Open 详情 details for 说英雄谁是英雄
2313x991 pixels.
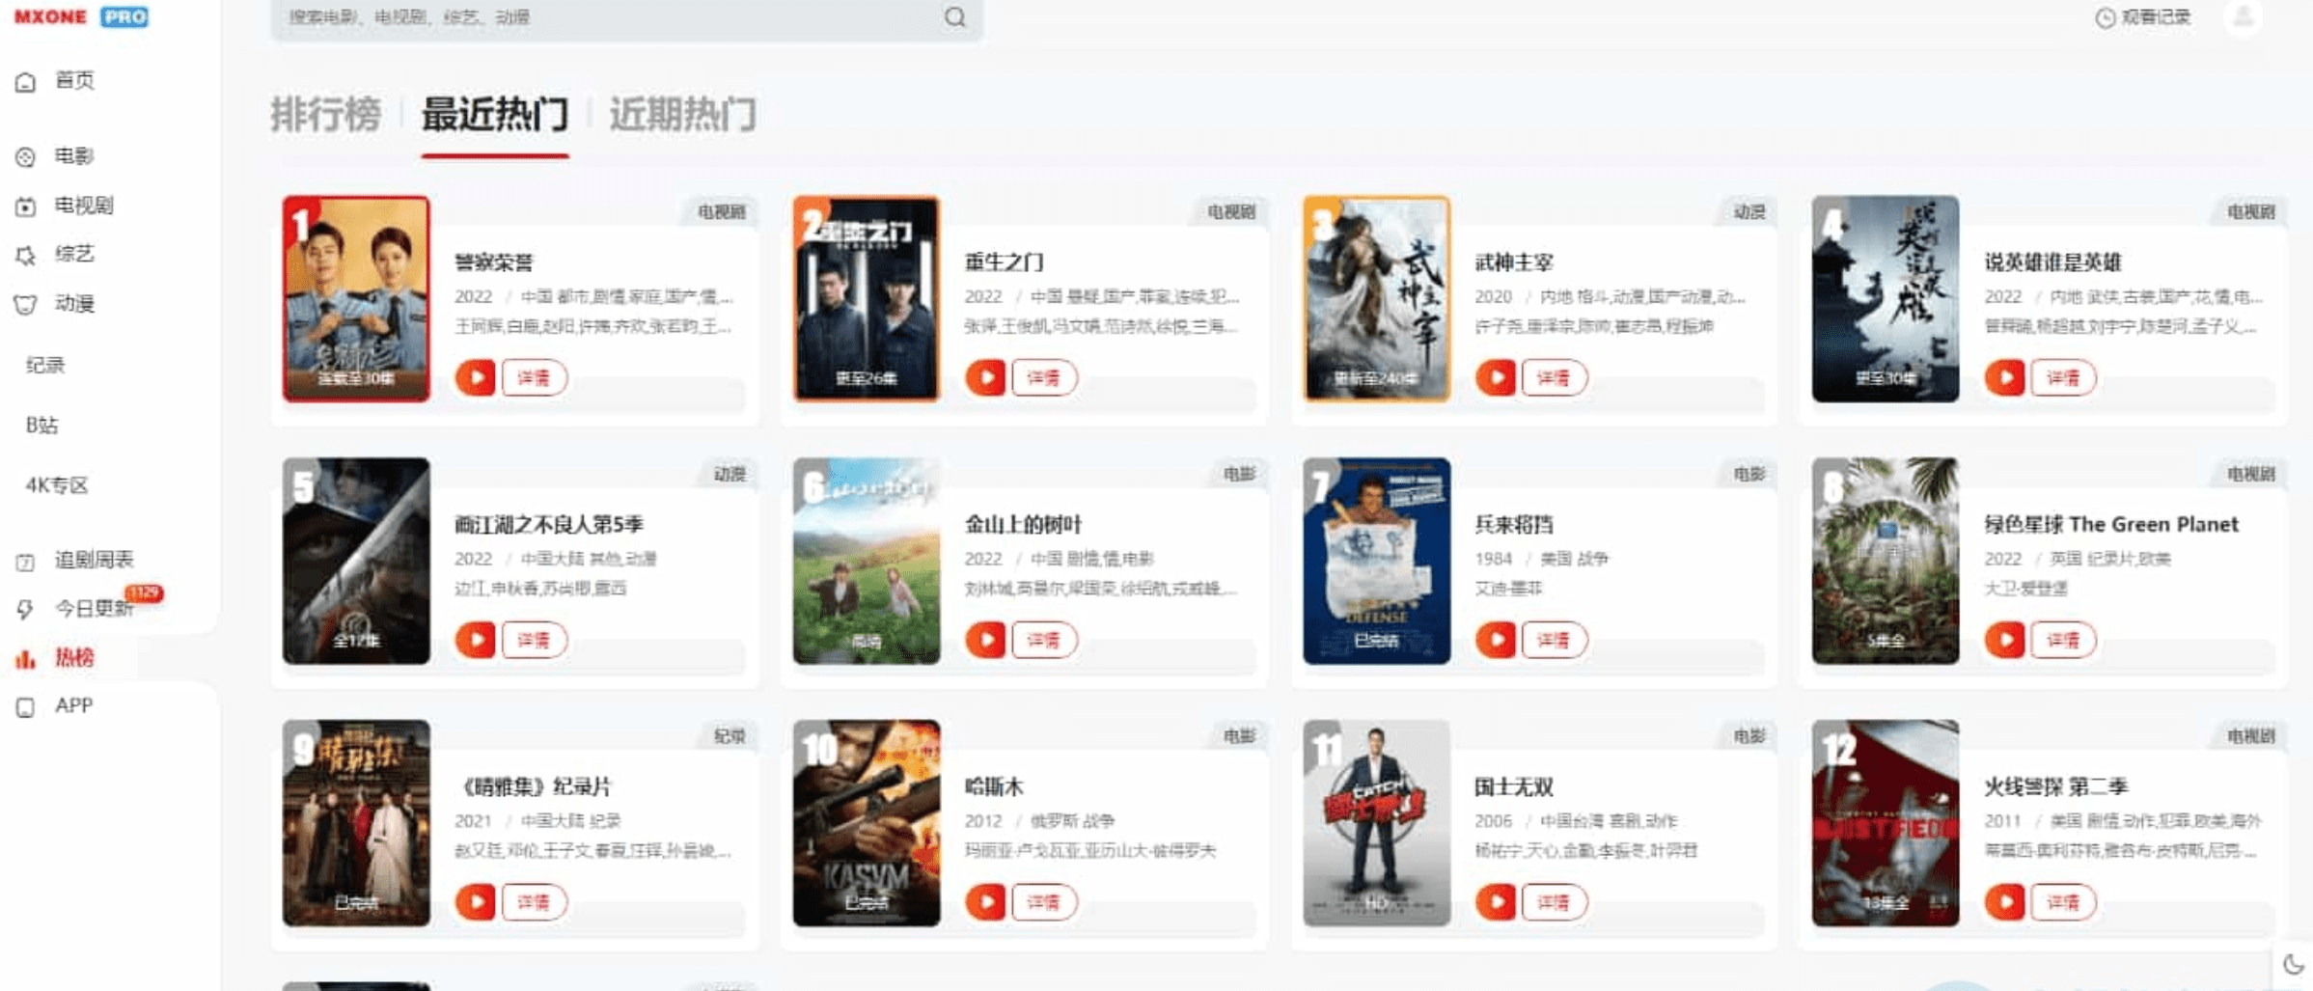2063,377
